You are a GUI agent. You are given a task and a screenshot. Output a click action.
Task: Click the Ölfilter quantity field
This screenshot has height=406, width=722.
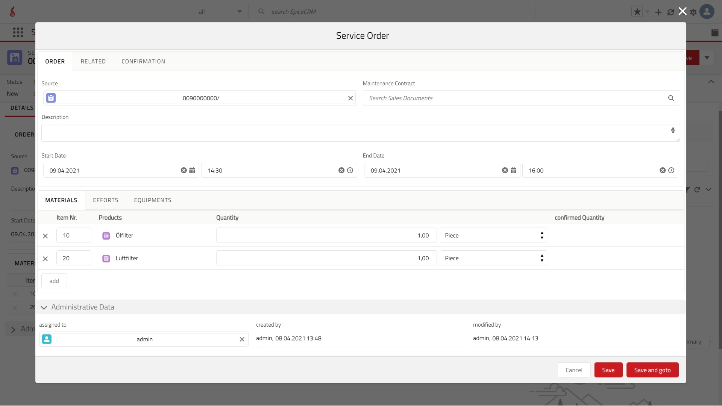coord(326,235)
